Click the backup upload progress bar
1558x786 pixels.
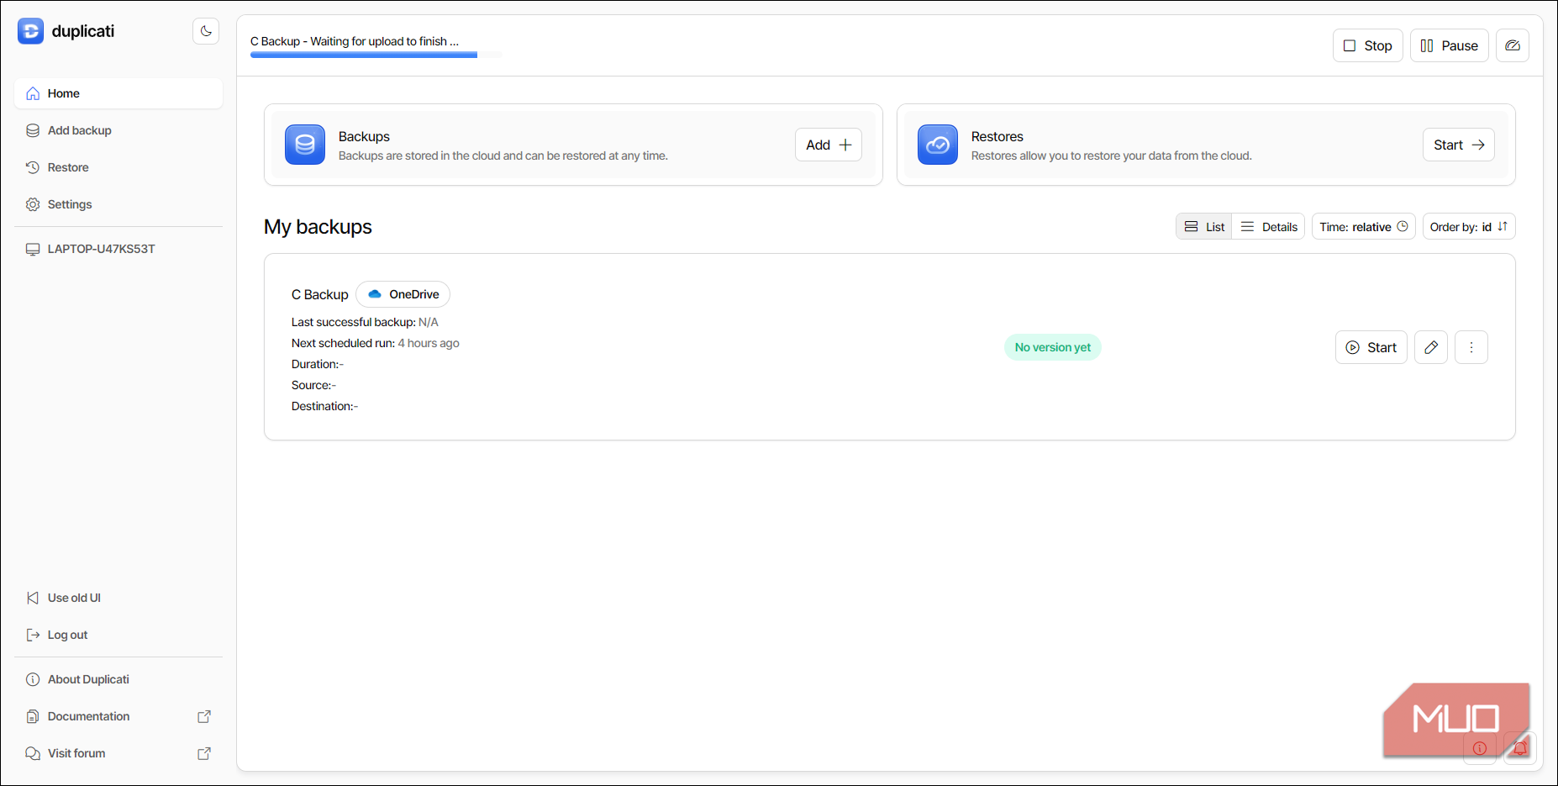click(376, 55)
